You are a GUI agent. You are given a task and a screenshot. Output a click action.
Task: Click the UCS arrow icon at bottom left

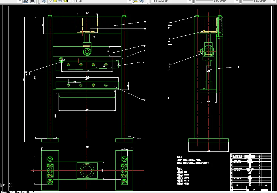point(3,185)
